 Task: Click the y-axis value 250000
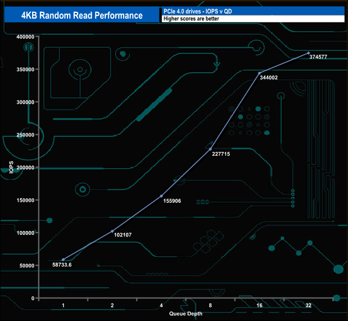click(x=25, y=135)
